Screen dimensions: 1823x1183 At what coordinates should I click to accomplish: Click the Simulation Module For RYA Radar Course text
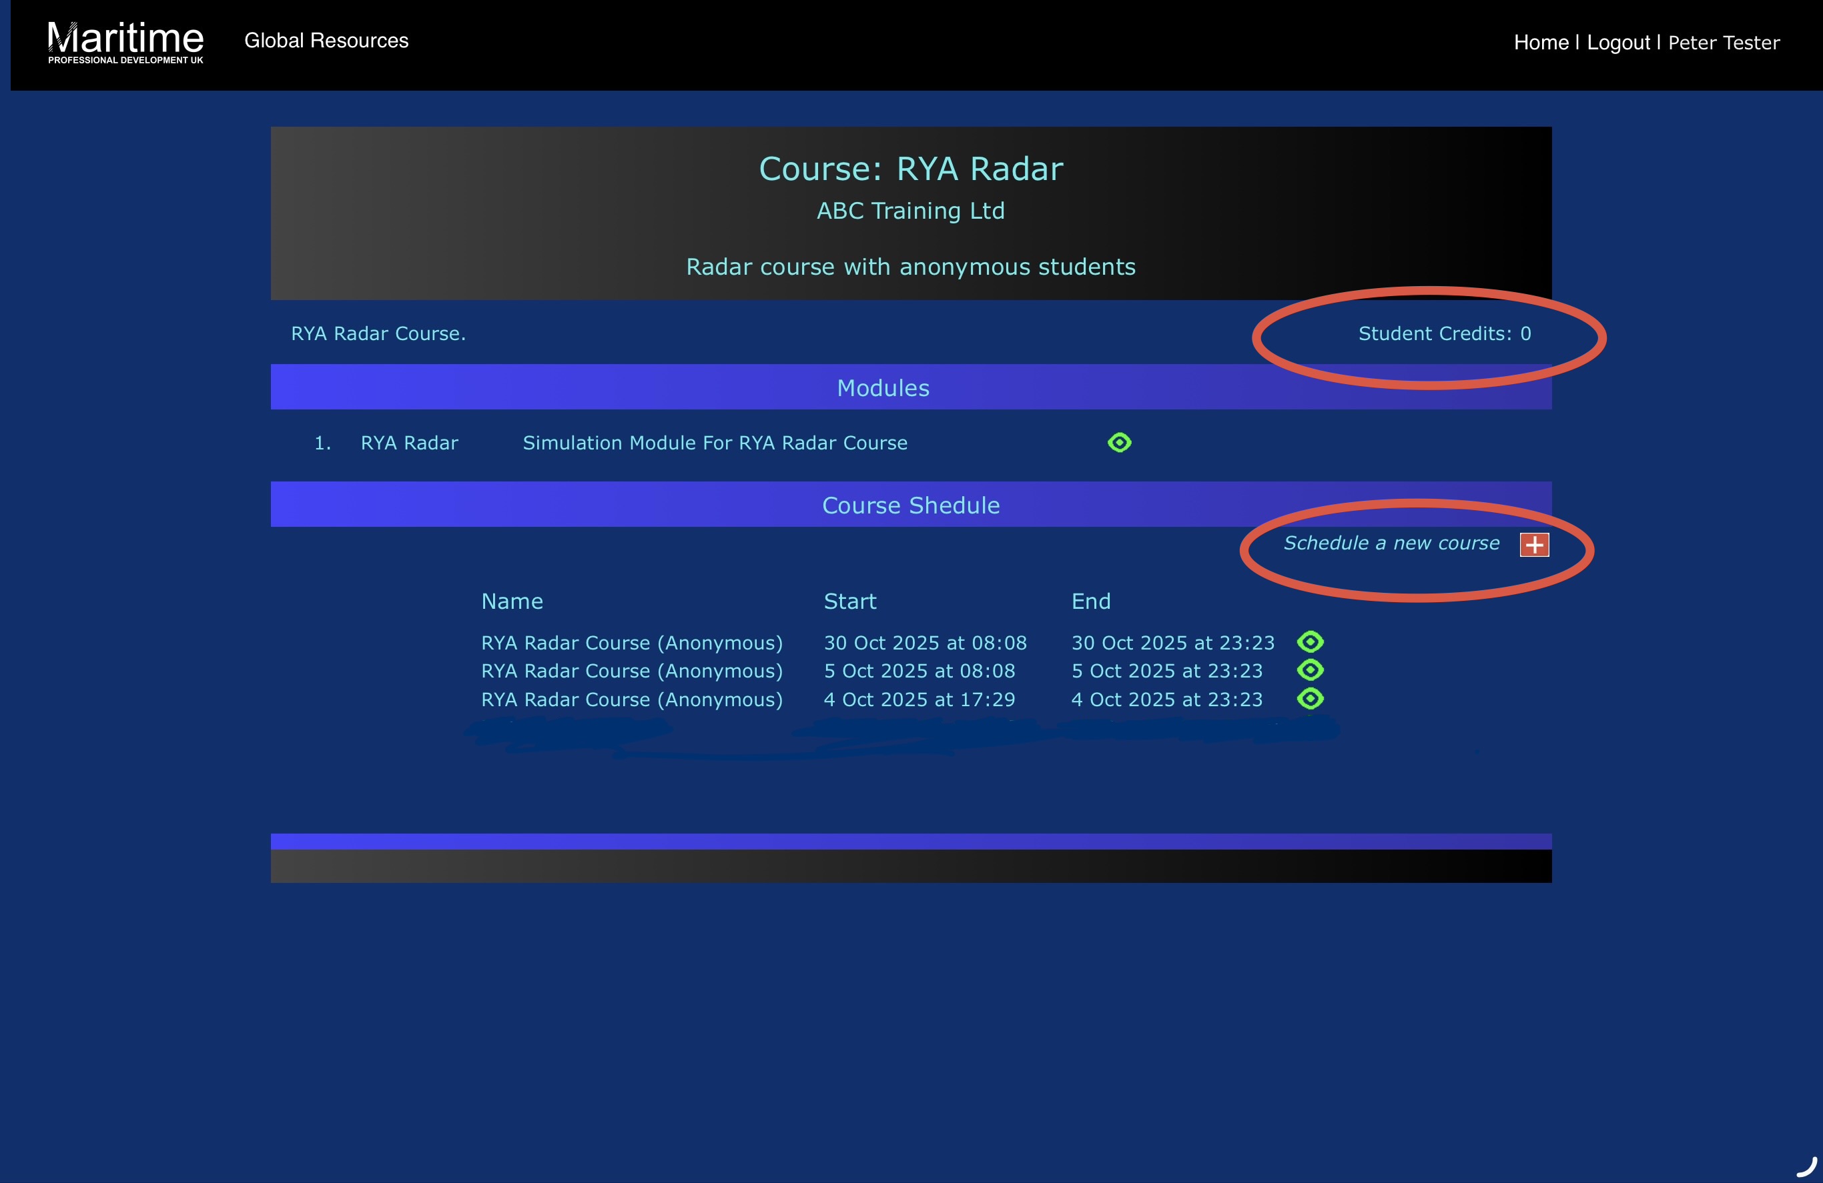point(715,443)
